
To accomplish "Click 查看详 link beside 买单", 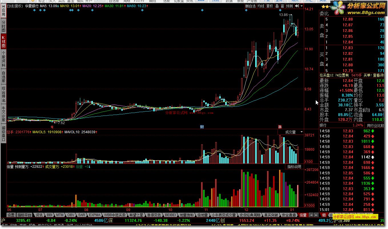I will tap(378, 75).
